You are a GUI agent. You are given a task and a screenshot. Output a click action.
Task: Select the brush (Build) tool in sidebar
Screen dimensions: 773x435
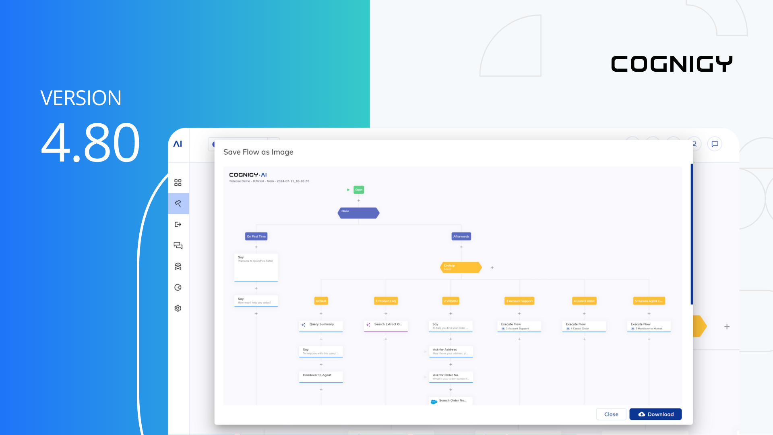click(178, 203)
